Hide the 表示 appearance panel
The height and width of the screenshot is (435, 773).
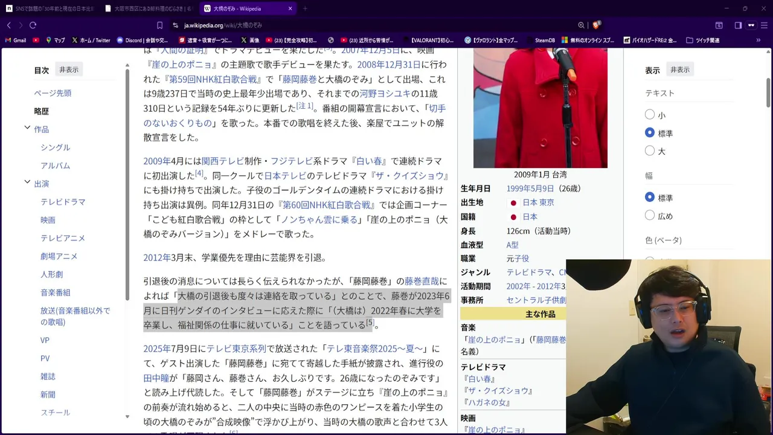coord(680,69)
